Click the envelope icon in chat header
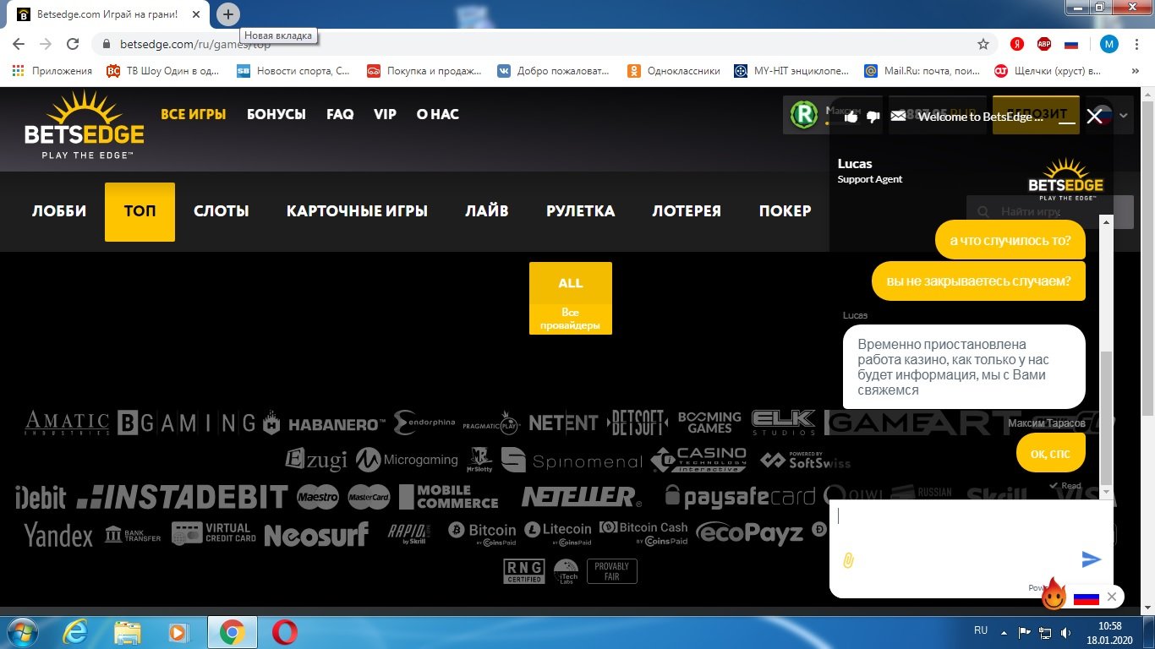This screenshot has height=649, width=1155. pyautogui.click(x=898, y=117)
